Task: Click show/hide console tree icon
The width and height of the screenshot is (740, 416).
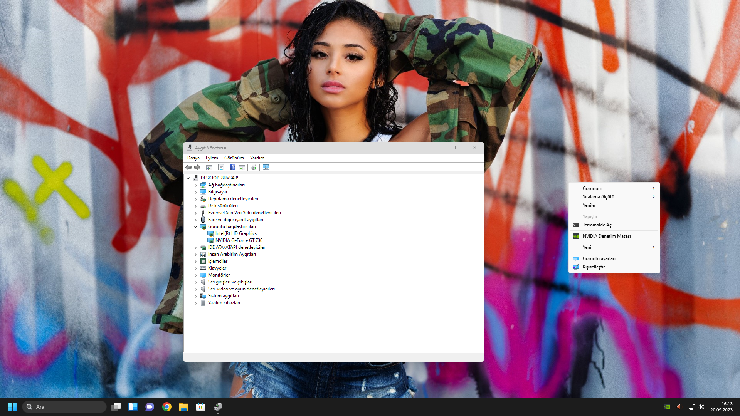Action: [x=209, y=167]
